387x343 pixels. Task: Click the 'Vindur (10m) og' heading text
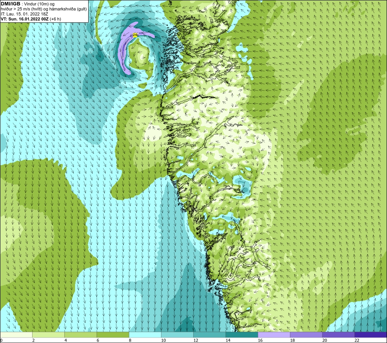pos(39,4)
